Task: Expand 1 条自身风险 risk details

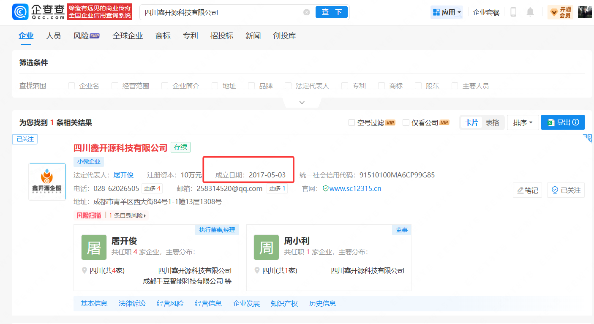Action: tap(128, 215)
